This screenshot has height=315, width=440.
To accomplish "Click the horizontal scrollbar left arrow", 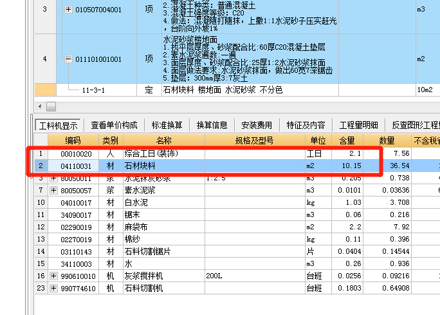I will (40, 106).
